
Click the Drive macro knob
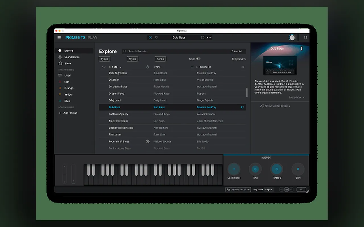(298, 169)
